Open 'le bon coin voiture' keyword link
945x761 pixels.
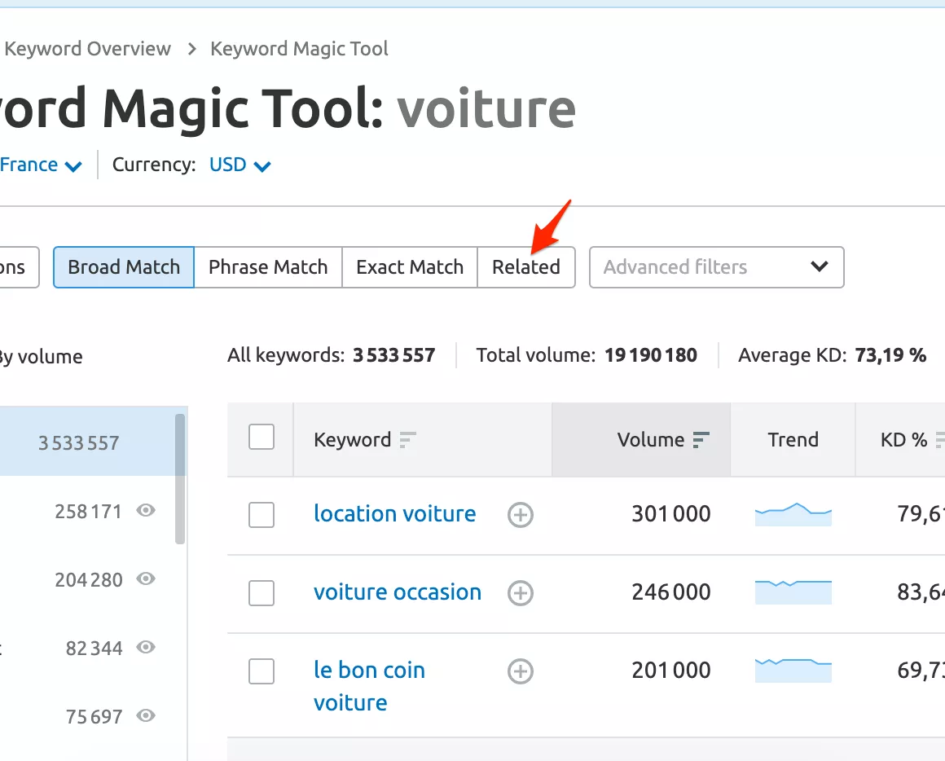coord(369,671)
